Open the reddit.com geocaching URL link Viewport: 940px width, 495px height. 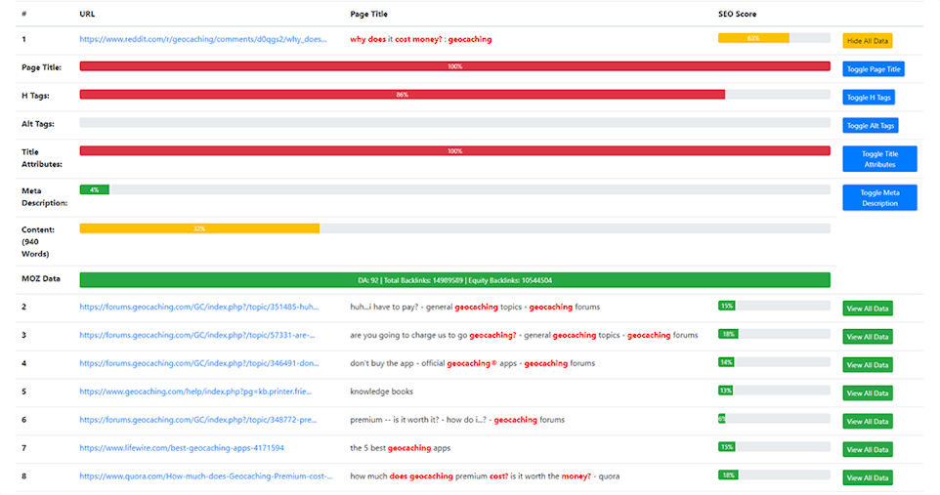point(203,40)
